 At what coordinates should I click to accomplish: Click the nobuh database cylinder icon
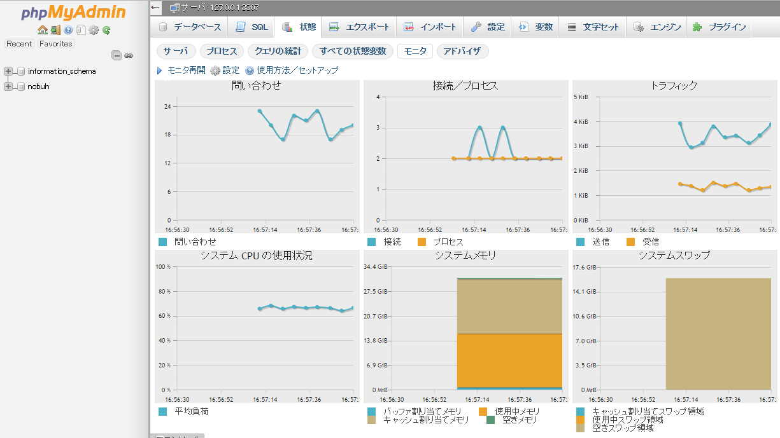pos(21,86)
